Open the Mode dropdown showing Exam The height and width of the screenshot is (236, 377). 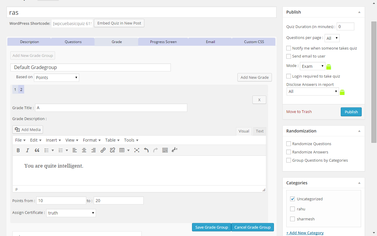312,66
